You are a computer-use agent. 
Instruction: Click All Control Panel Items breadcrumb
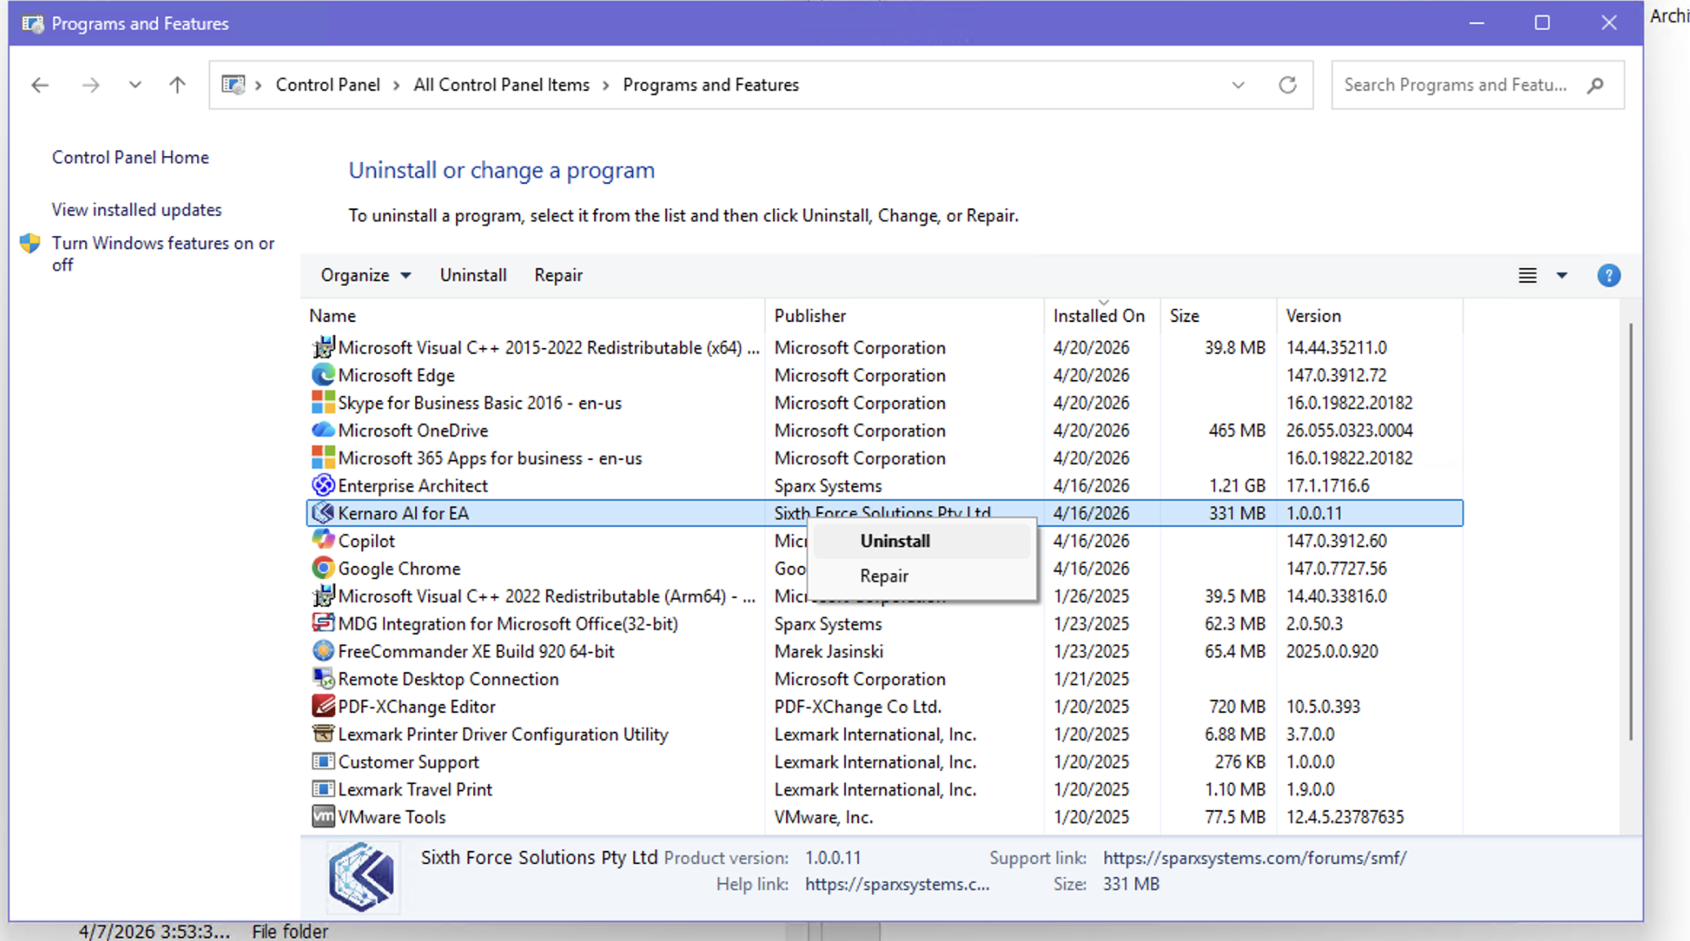(x=501, y=85)
